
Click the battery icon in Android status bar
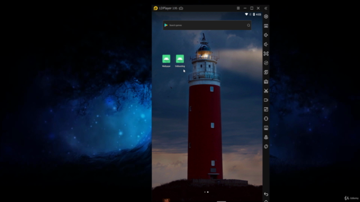254,14
